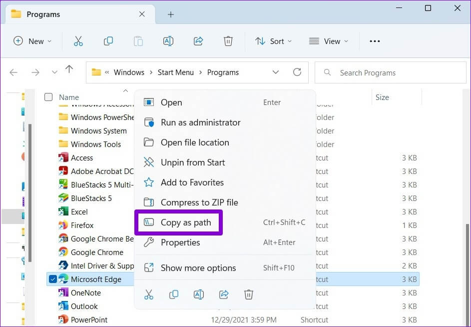Expand the Sort dropdown
The image size is (471, 327).
273,41
